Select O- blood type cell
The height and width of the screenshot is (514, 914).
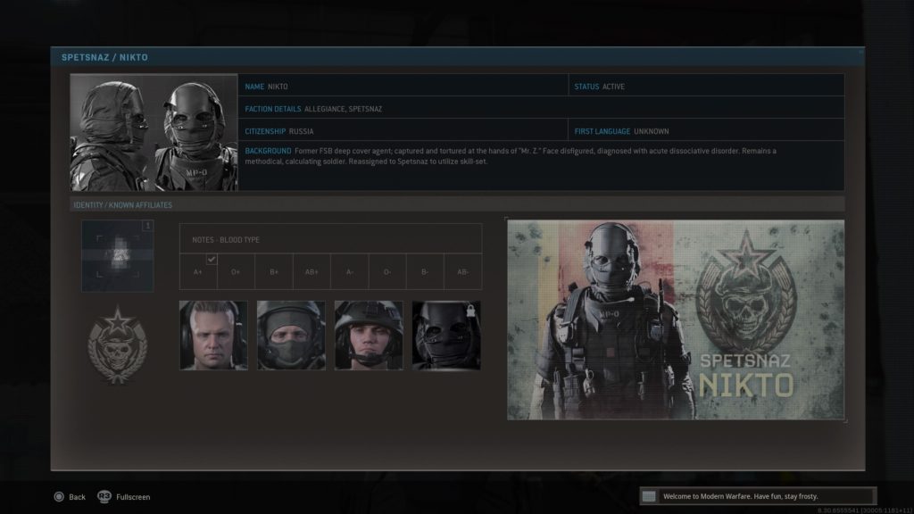tap(387, 271)
